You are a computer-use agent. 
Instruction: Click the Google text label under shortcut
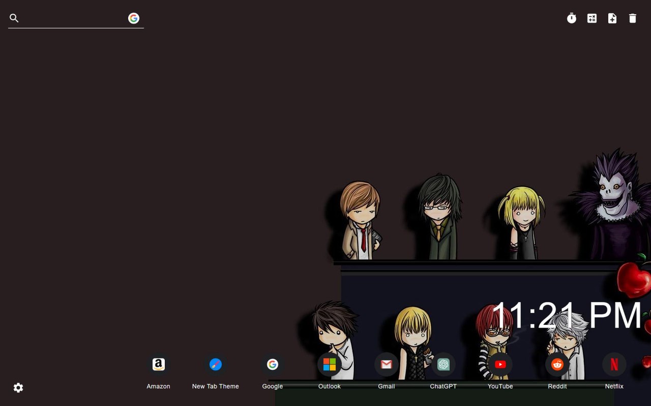click(273, 386)
